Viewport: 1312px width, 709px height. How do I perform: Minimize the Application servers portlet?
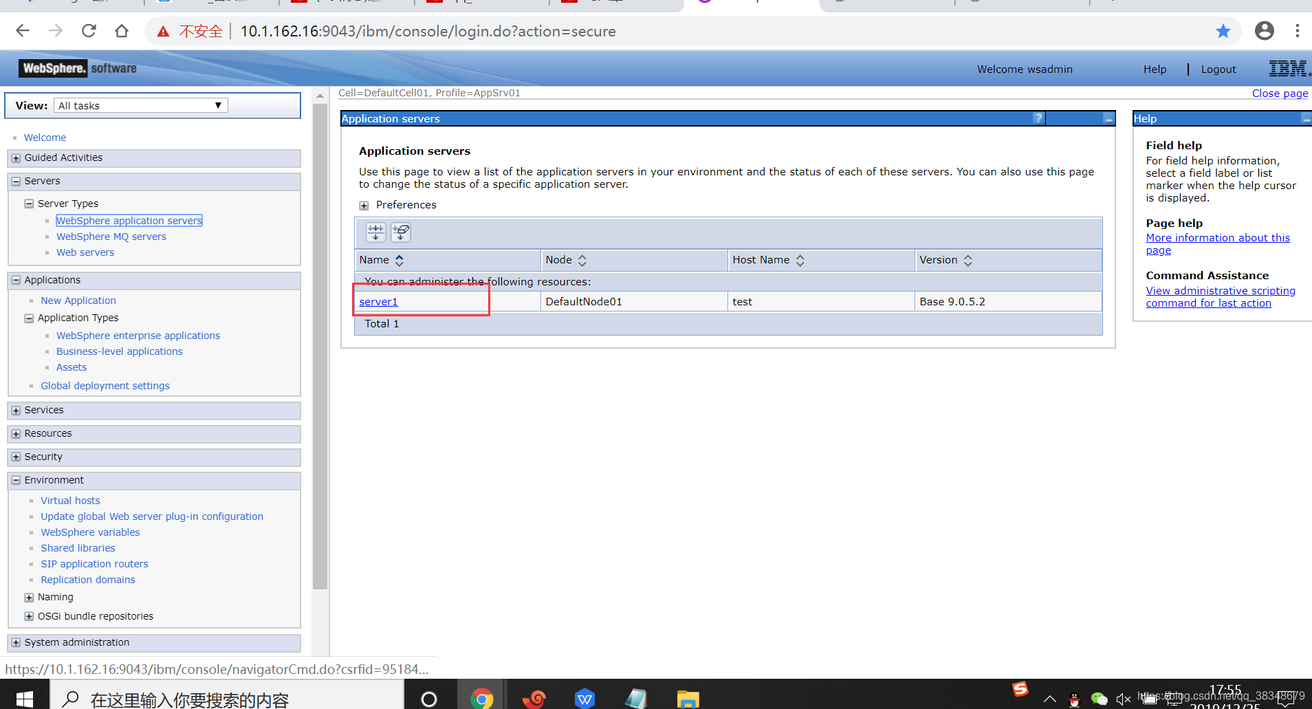[1108, 118]
